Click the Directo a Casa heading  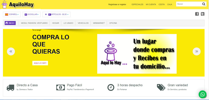pos(27,85)
